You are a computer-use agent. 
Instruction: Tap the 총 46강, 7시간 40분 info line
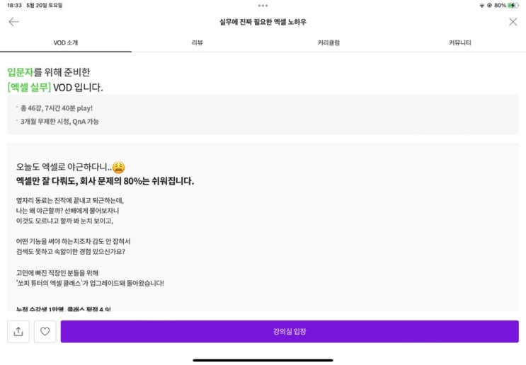coord(57,108)
